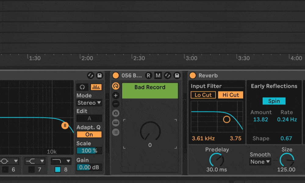This screenshot has height=183, width=305.
Task: Click the plus icon to add macros
Action: click(x=116, y=95)
